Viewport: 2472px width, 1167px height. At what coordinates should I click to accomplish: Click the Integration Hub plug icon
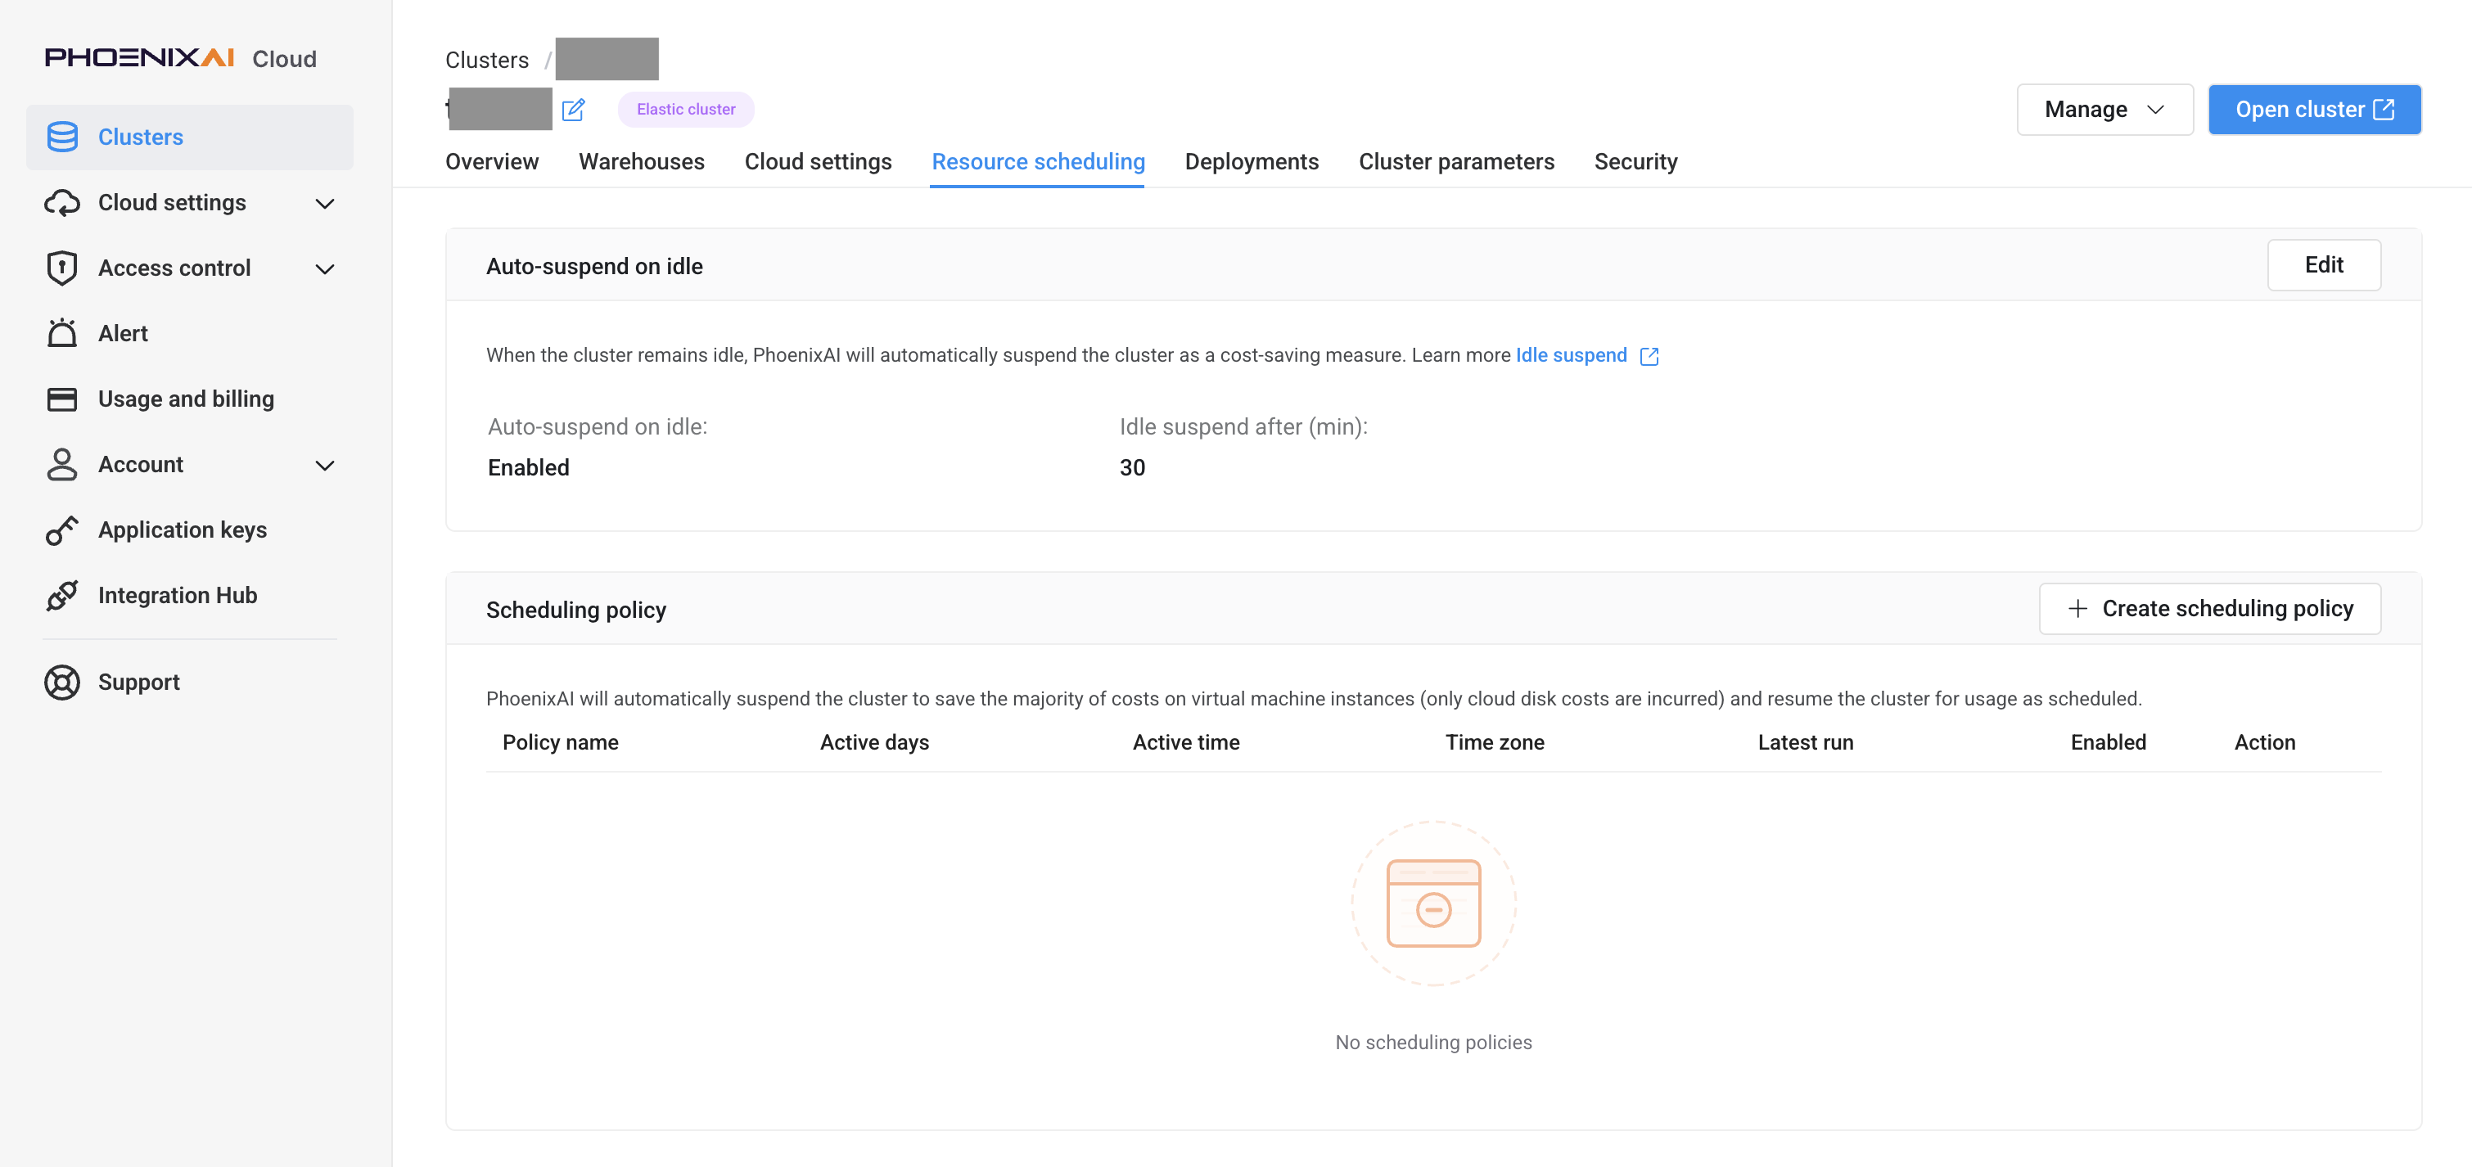[x=62, y=595]
